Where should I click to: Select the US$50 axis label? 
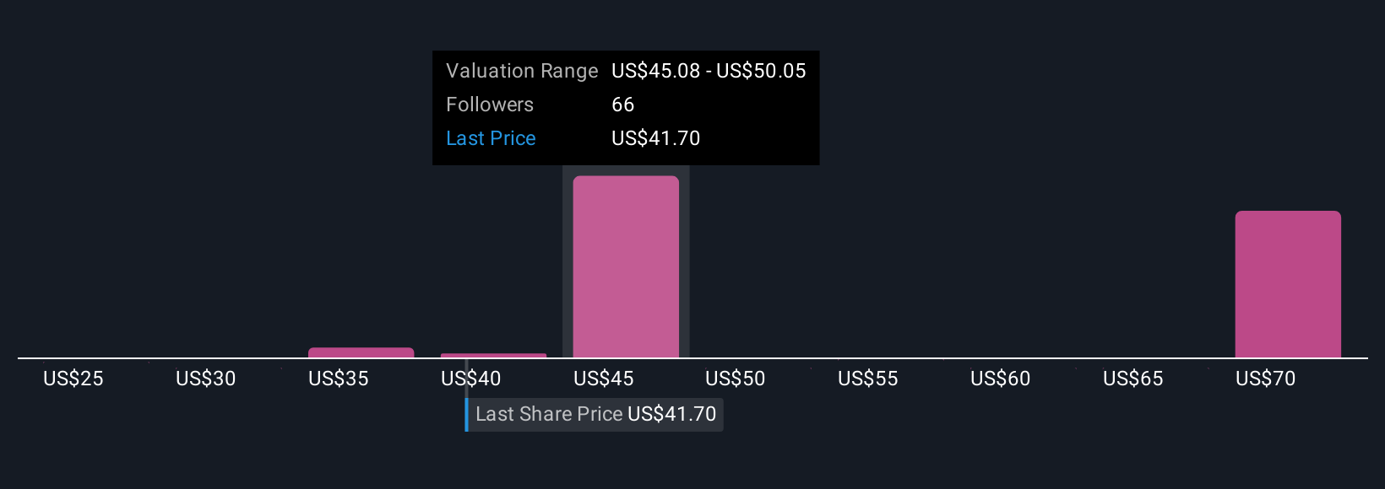736,379
